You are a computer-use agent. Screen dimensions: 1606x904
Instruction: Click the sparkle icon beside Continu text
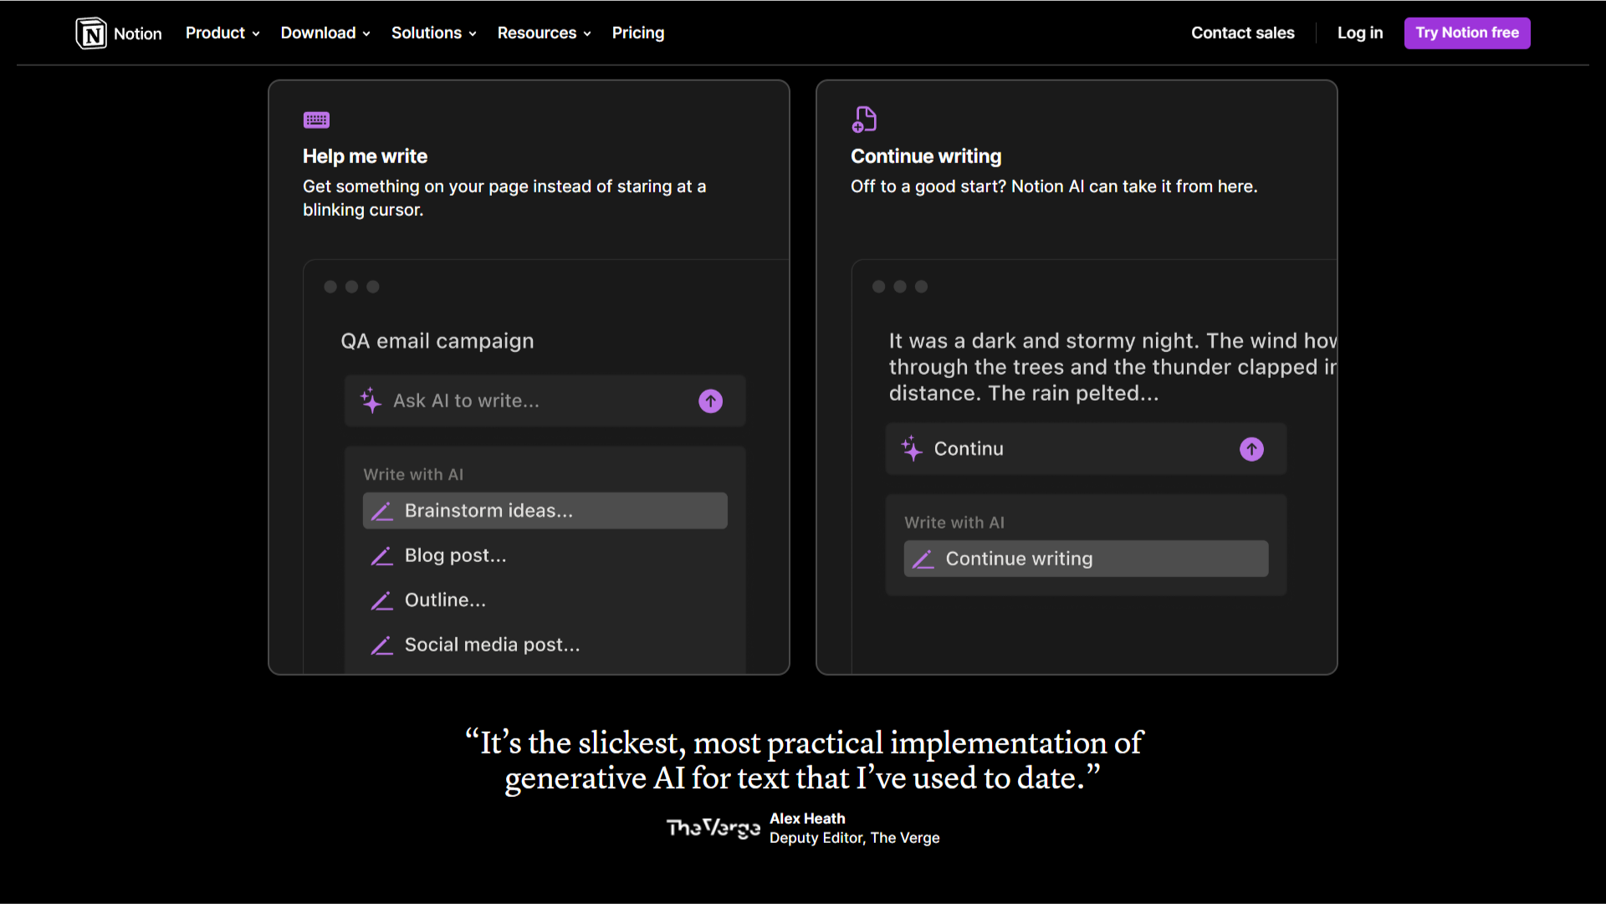click(x=912, y=449)
